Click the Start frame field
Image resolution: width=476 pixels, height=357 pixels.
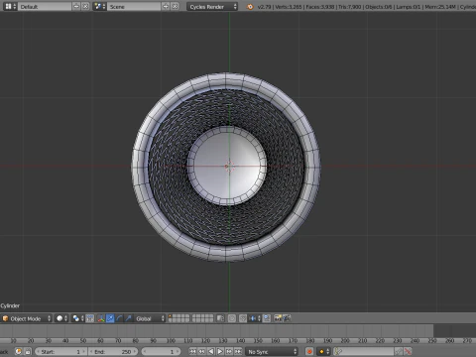click(60, 351)
